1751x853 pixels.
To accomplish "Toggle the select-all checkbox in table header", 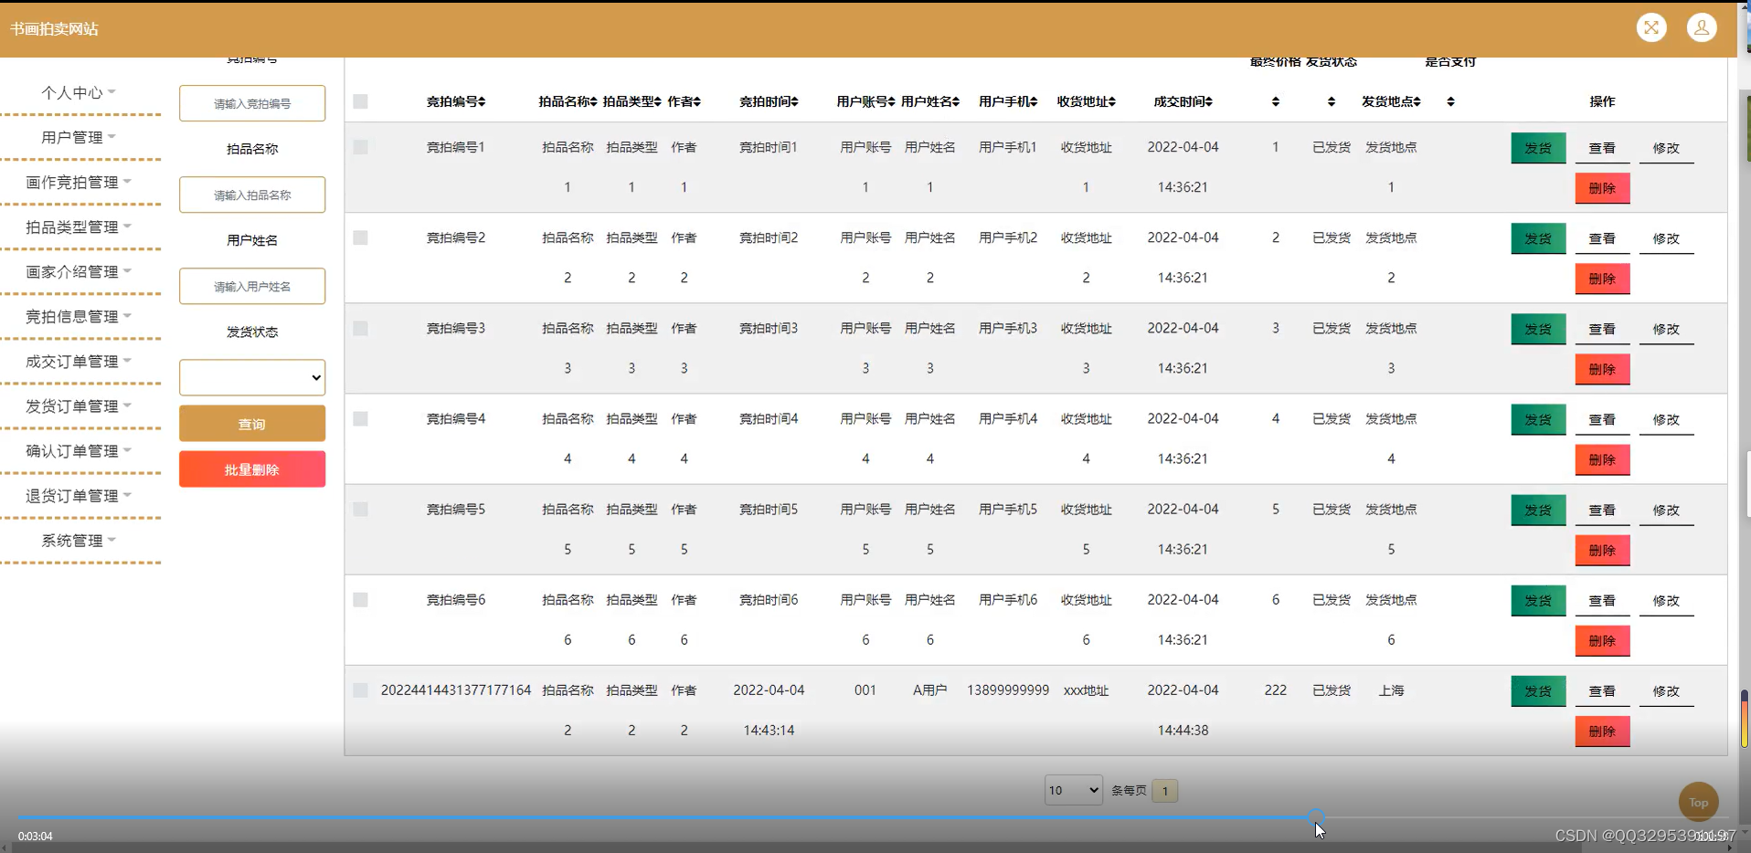I will pos(361,101).
